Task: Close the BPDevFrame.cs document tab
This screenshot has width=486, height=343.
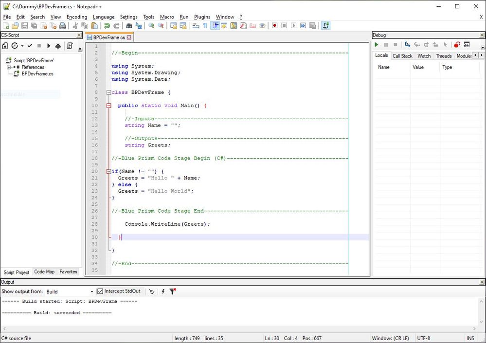Action: pos(129,37)
